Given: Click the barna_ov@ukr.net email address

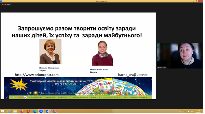Looking at the screenshot, I should click(133, 75).
